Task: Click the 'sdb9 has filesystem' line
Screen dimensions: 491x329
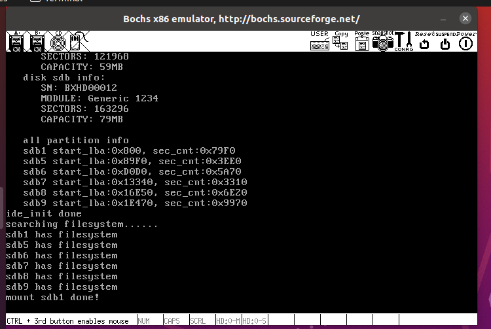Action: (x=62, y=286)
